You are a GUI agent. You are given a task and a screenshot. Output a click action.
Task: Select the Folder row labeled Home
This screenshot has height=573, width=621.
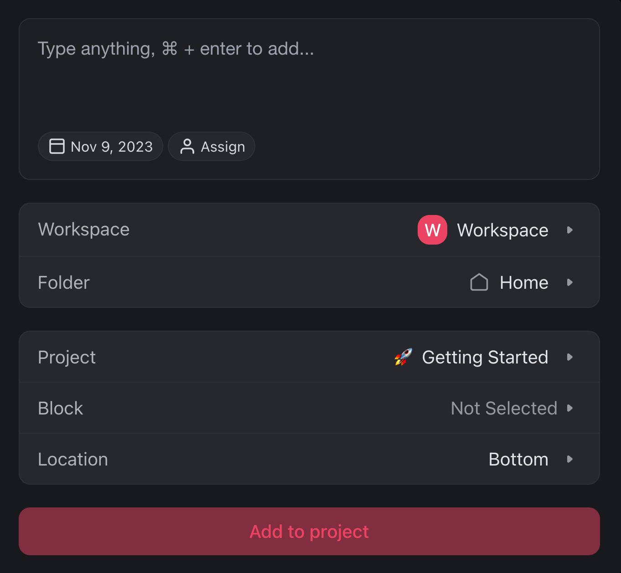tap(309, 282)
